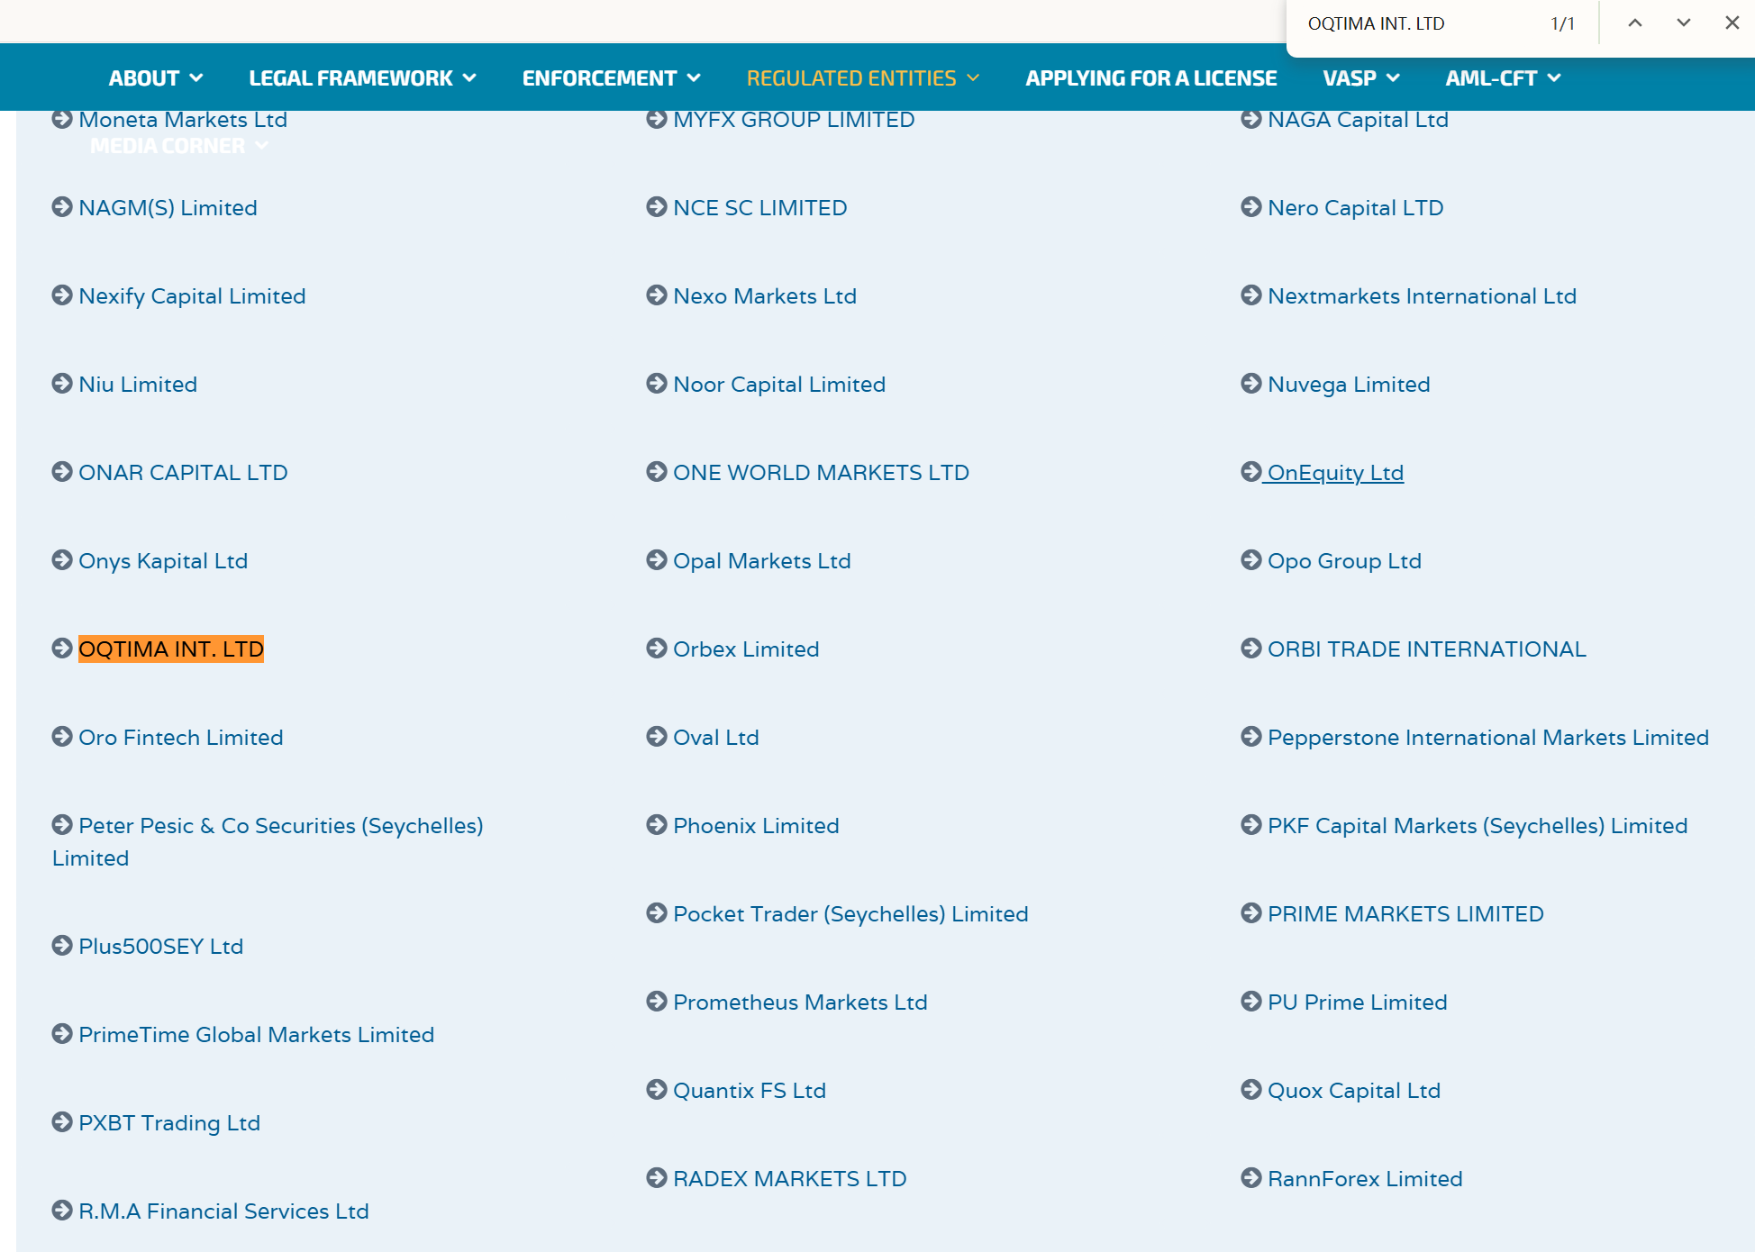This screenshot has height=1252, width=1755.
Task: Expand the LEGAL FRAMEWORK dropdown
Action: point(363,78)
